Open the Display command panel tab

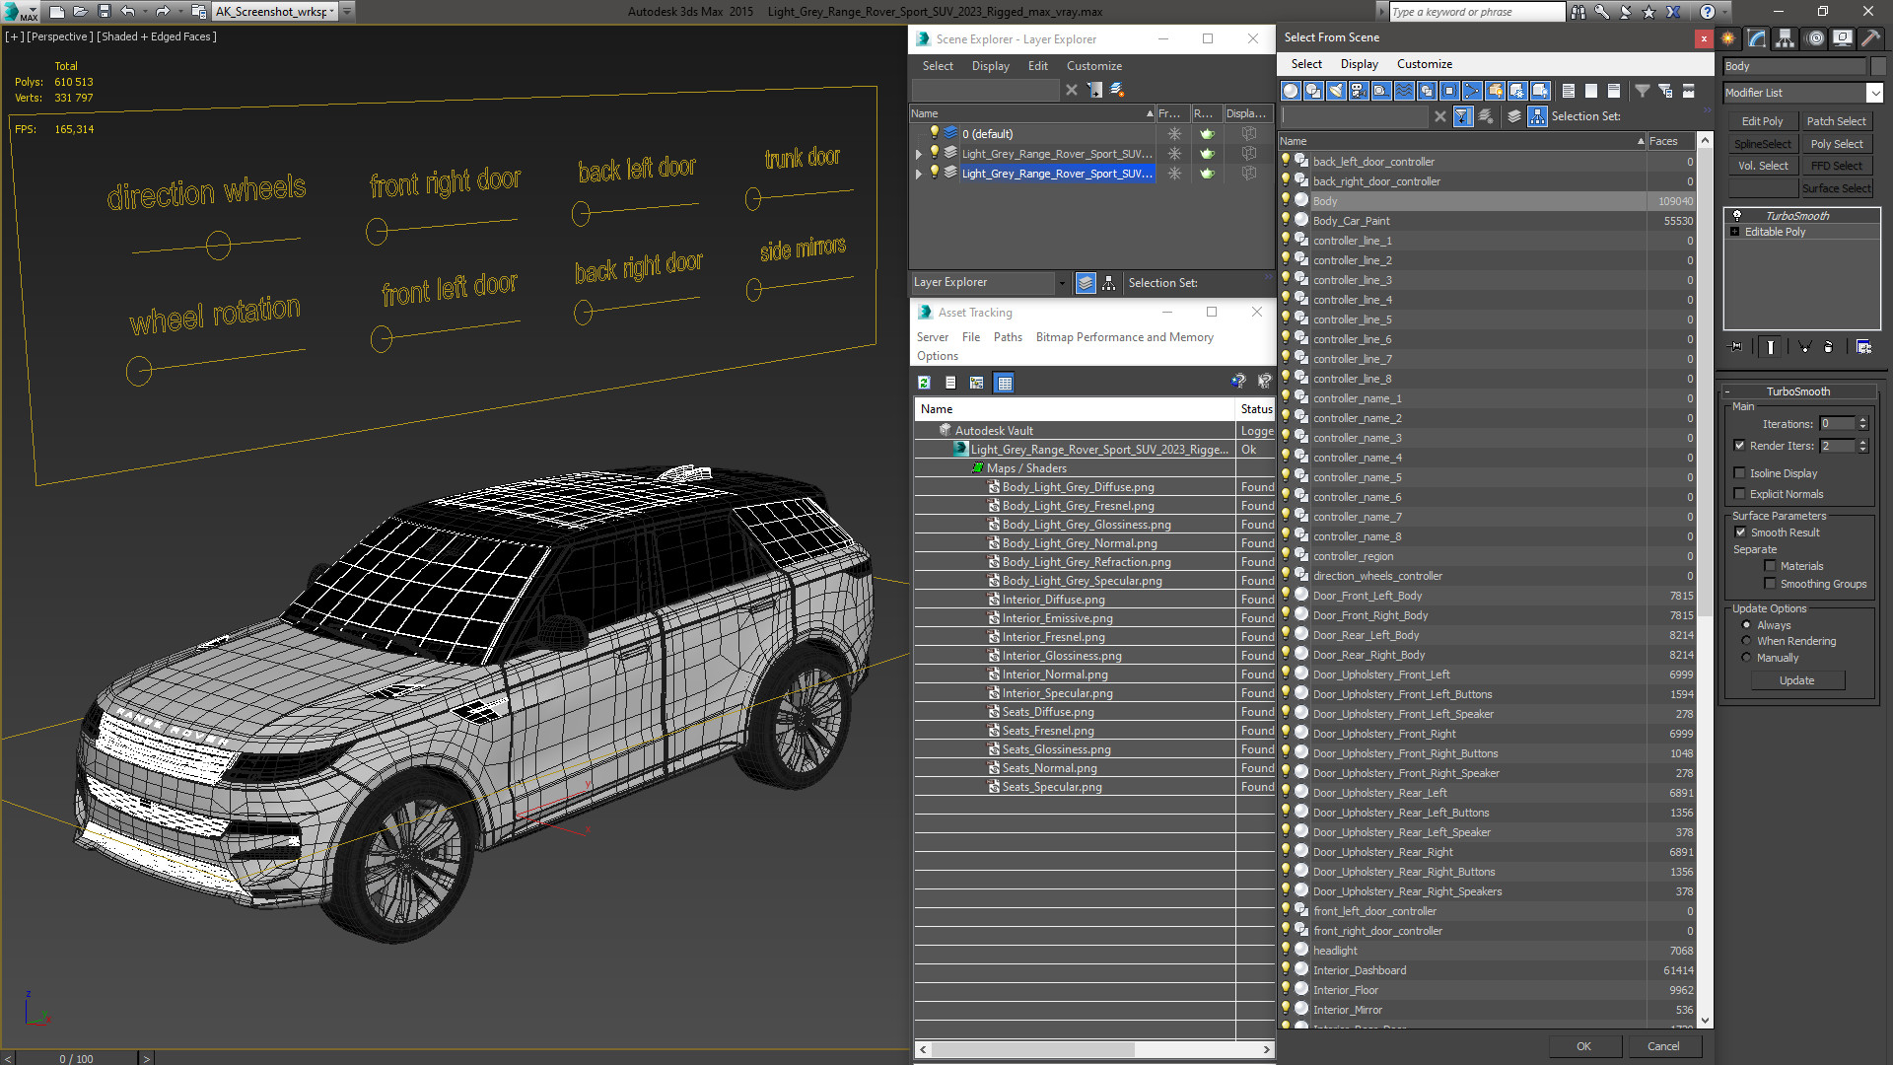coord(1842,38)
